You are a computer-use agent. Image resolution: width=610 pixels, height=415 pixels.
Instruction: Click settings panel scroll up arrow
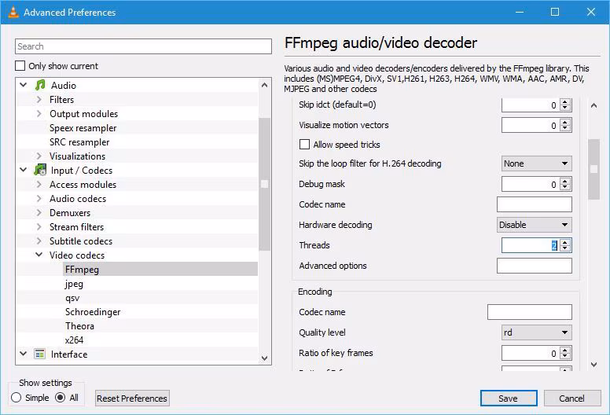[593, 105]
